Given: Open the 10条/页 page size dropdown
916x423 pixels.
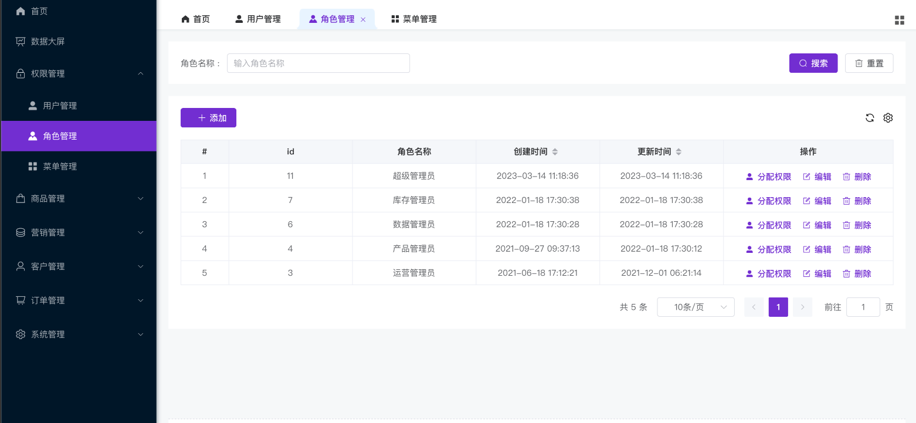Looking at the screenshot, I should coord(696,307).
